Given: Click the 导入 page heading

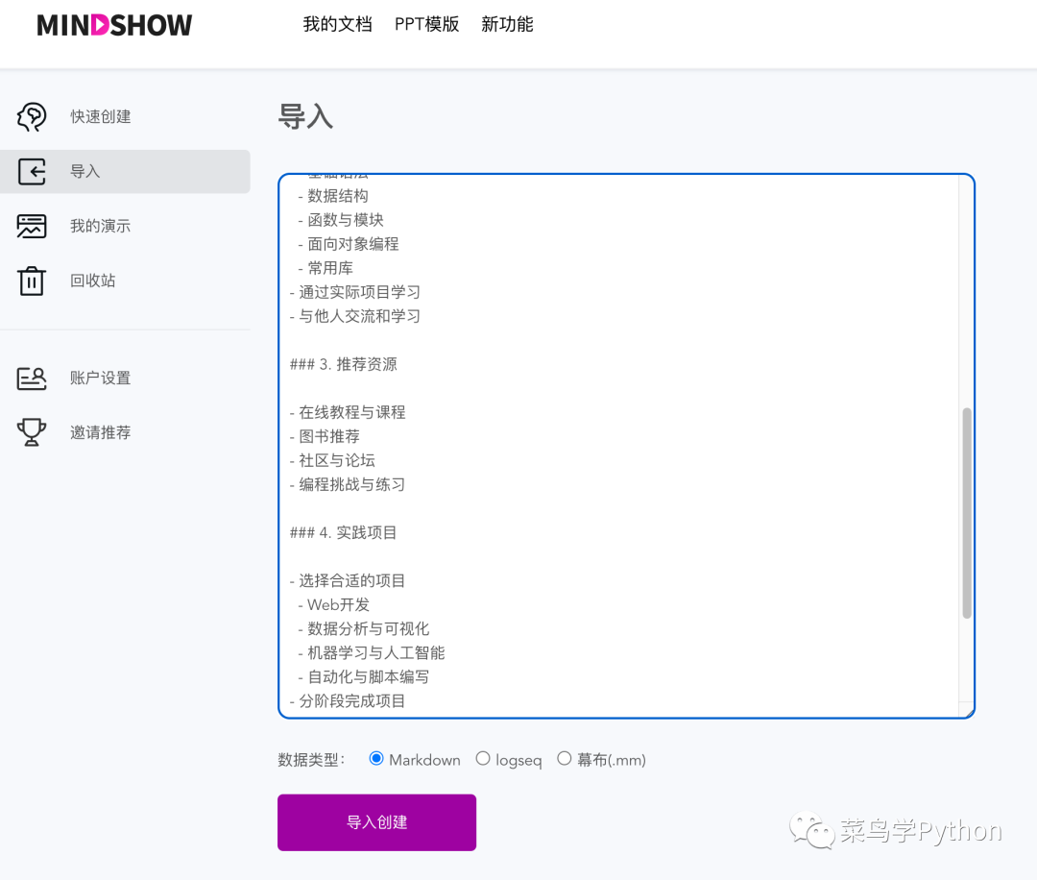Looking at the screenshot, I should (305, 117).
